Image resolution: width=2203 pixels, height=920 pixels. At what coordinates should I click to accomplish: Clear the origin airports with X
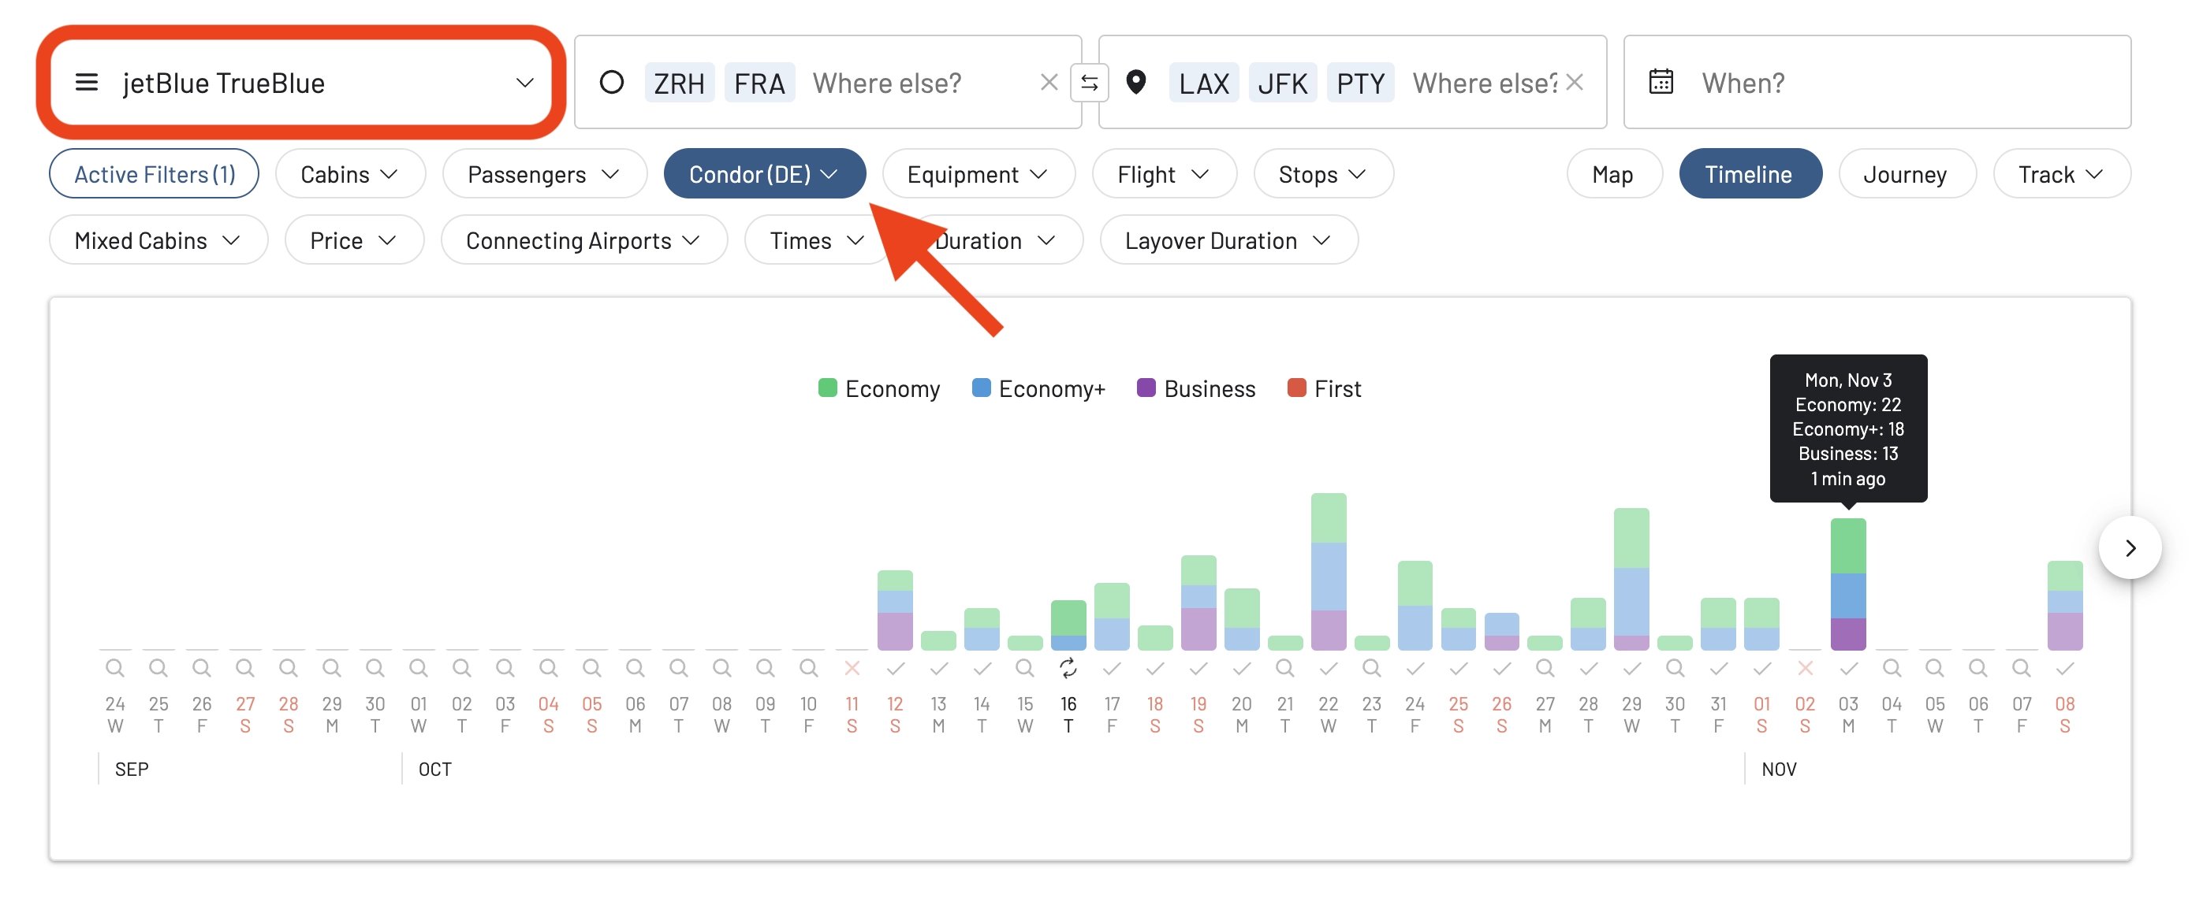[x=1049, y=83]
